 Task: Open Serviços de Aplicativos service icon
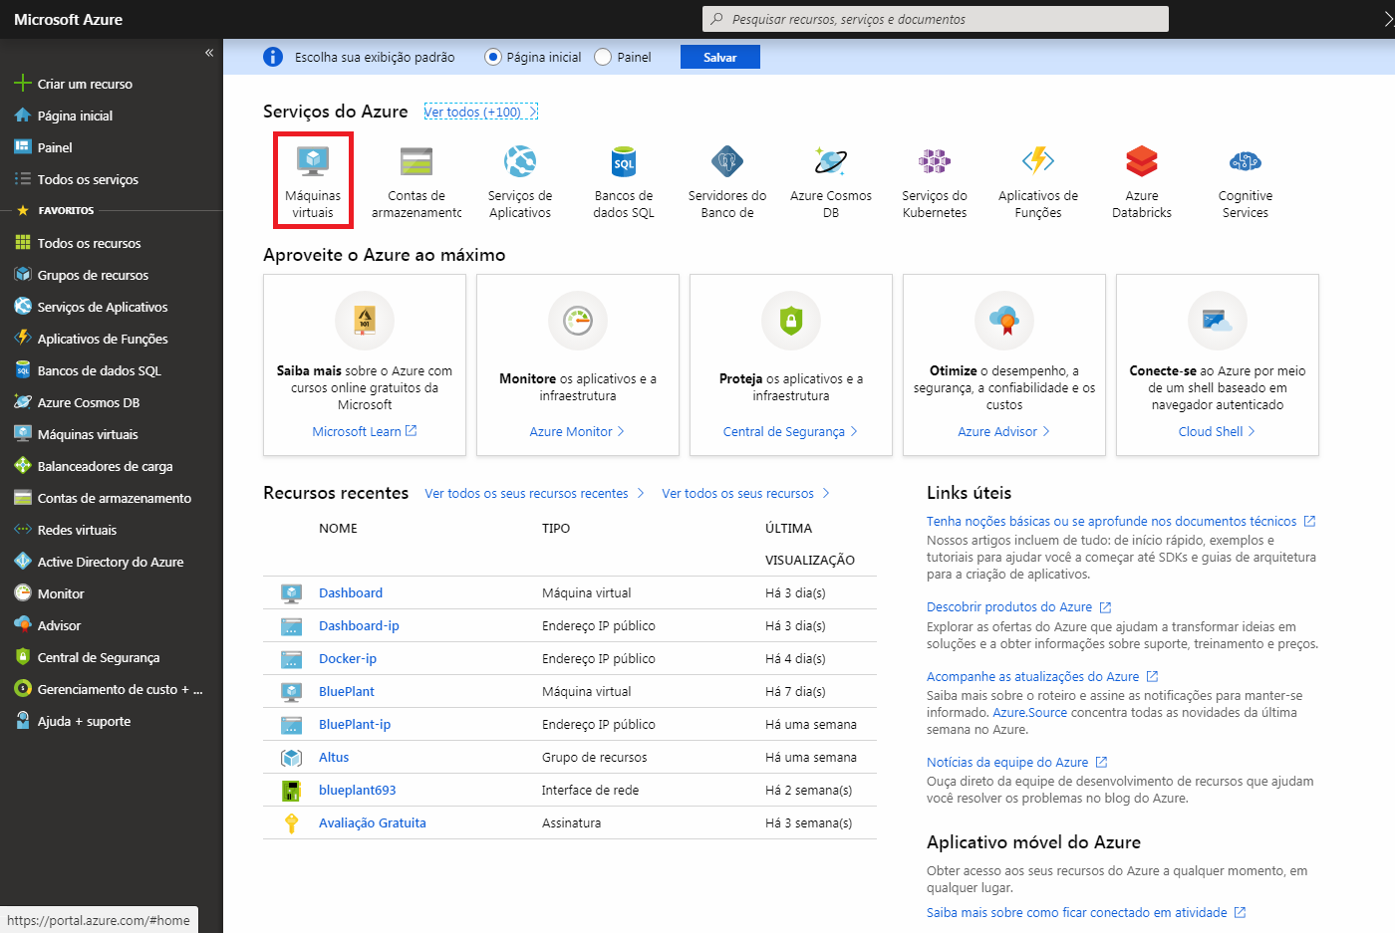pyautogui.click(x=520, y=160)
